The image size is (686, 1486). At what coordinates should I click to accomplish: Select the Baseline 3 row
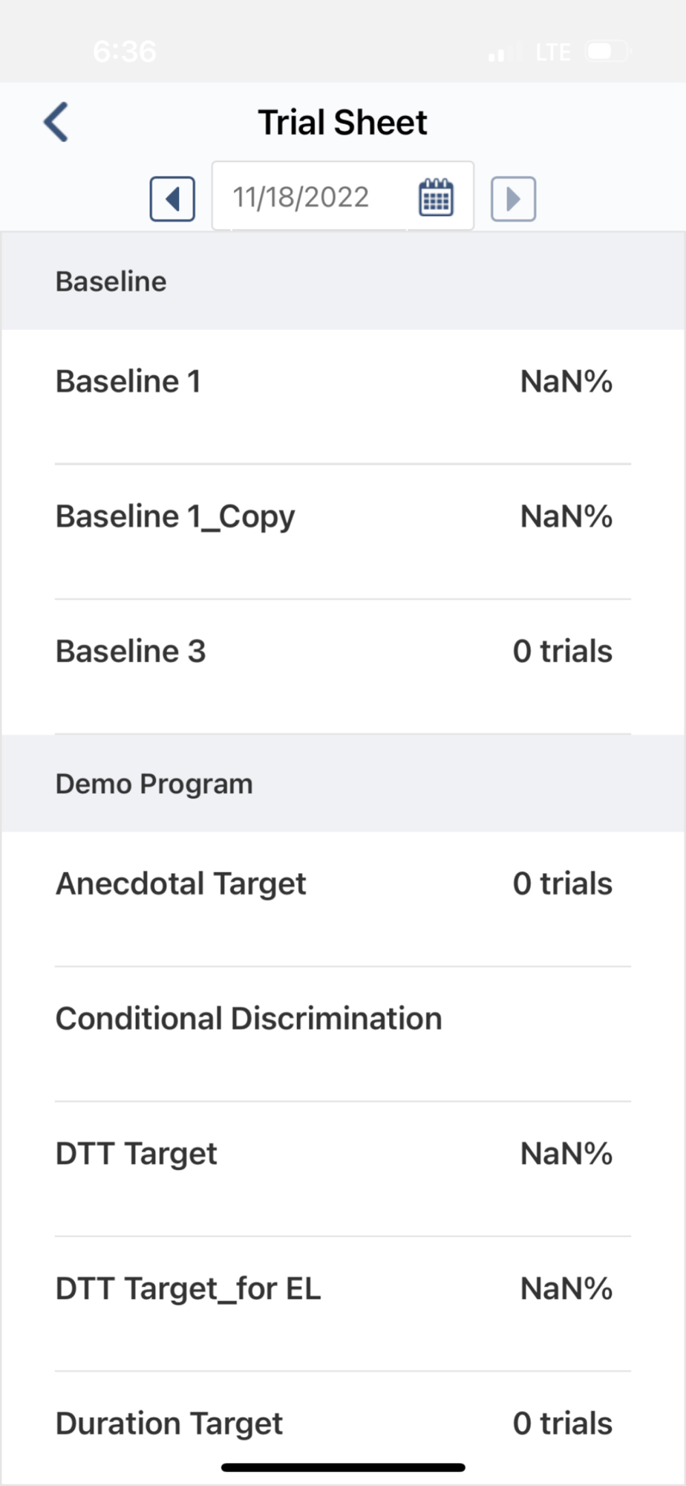coord(343,666)
